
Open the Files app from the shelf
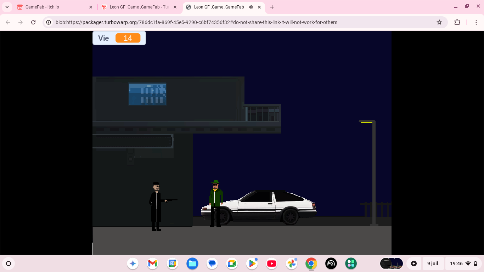(x=192, y=263)
